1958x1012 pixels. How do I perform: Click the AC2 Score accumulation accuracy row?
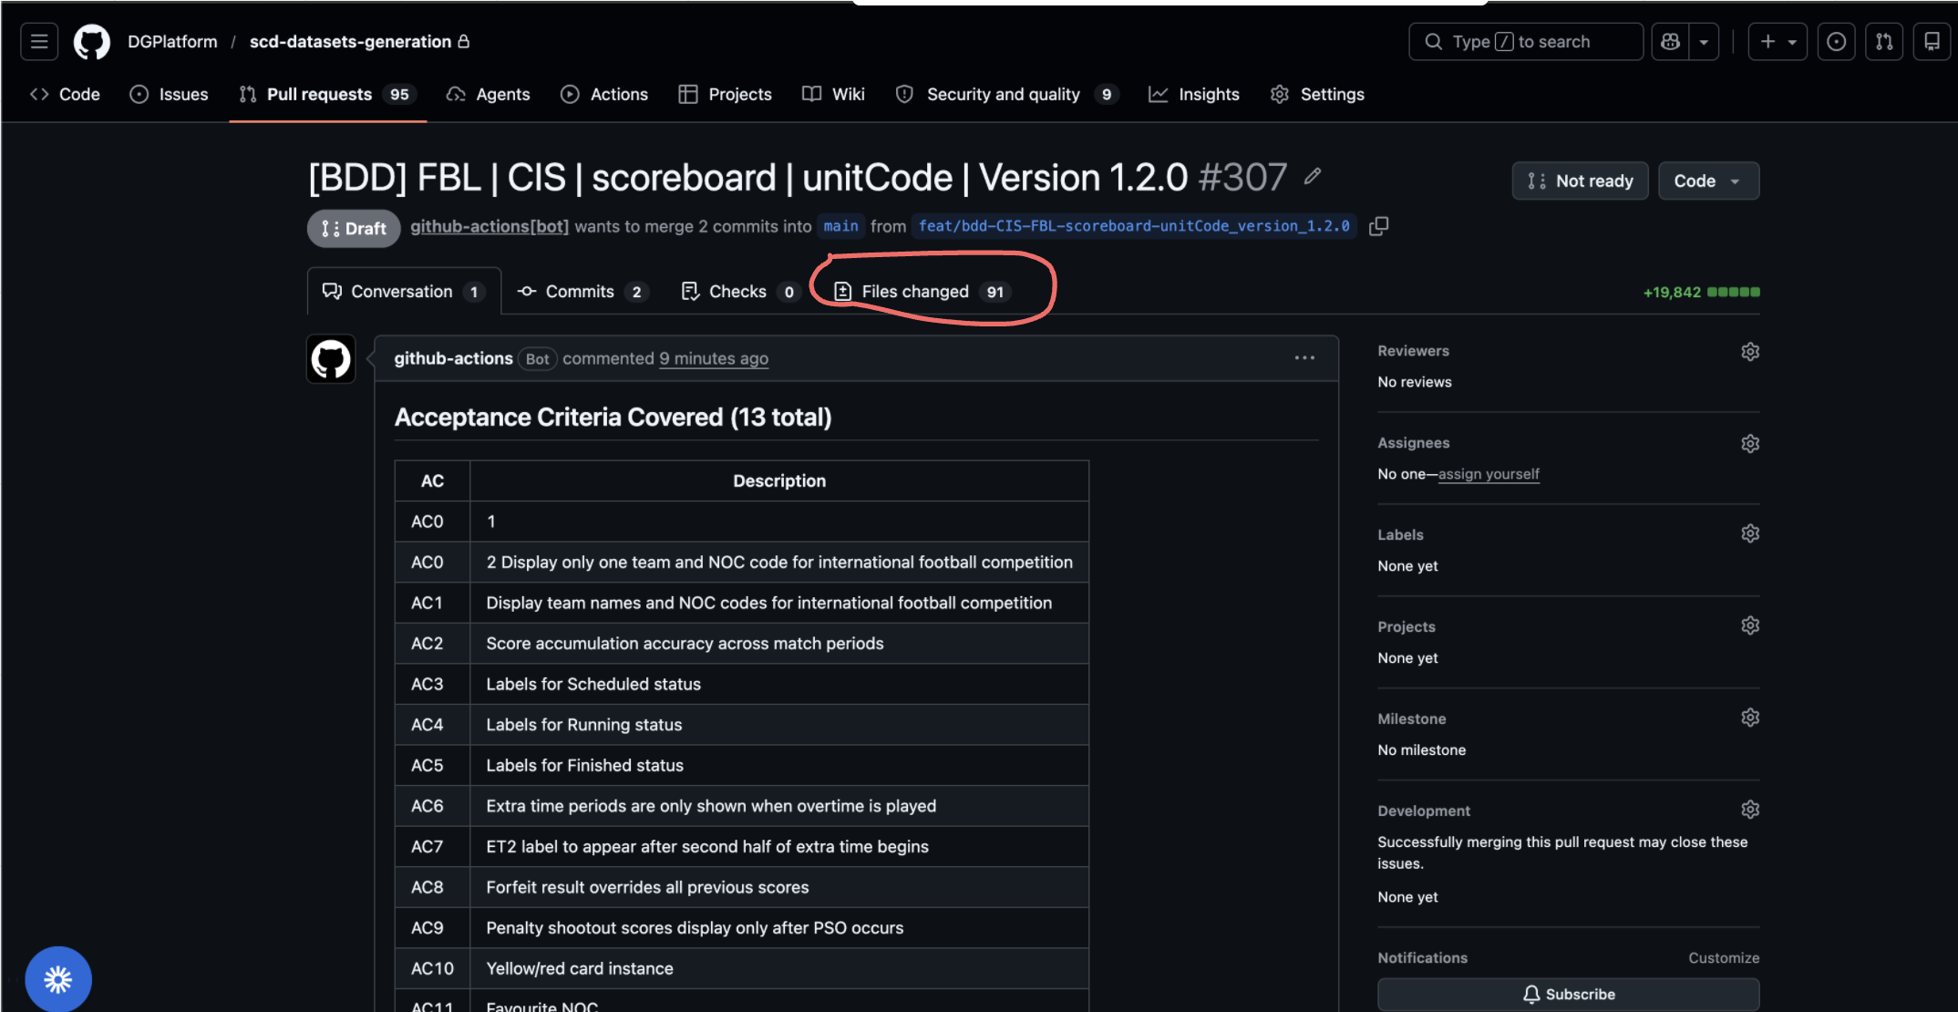point(741,644)
